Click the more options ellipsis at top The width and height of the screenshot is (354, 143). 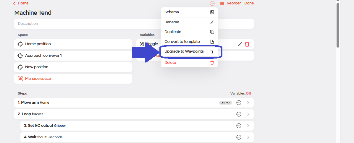point(212,4)
